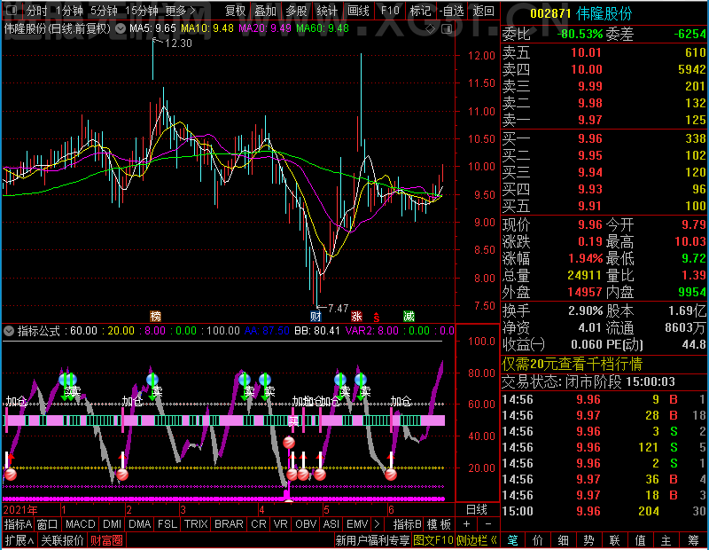Viewport: 709px width, 550px height.
Task: Select the 细 detail tab in the sidebar
Action: (x=564, y=540)
